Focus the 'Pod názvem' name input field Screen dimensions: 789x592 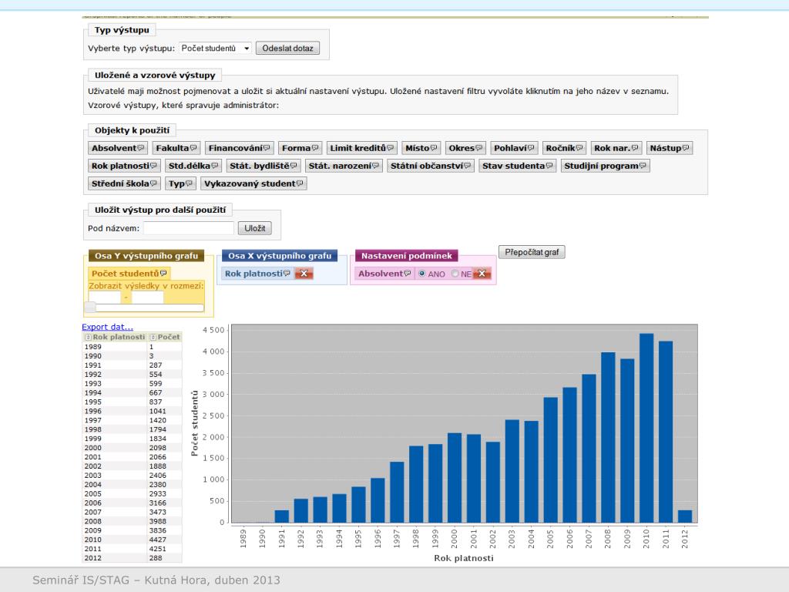[x=189, y=228]
